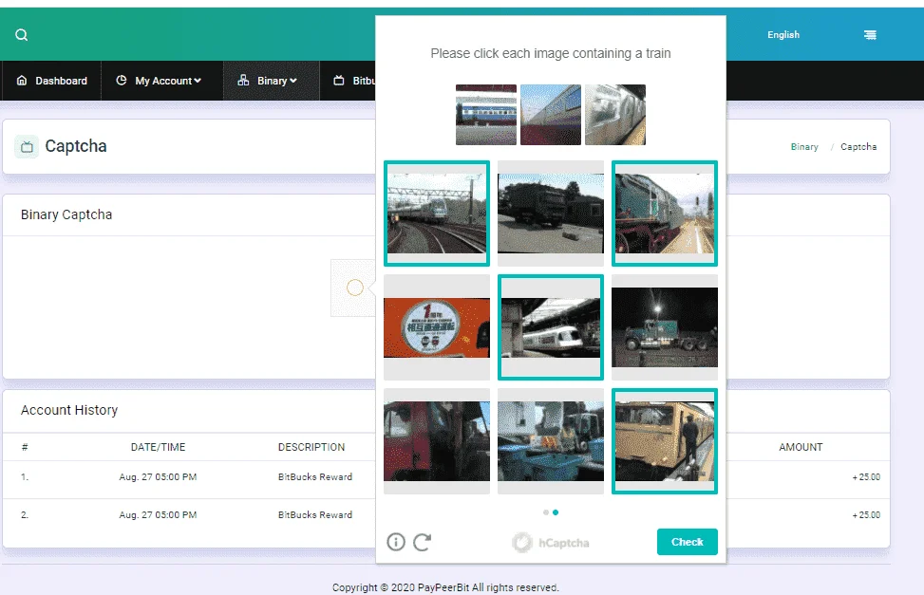924x595 pixels.
Task: Click the copyright PayPeerBit footer text
Action: tap(445, 587)
